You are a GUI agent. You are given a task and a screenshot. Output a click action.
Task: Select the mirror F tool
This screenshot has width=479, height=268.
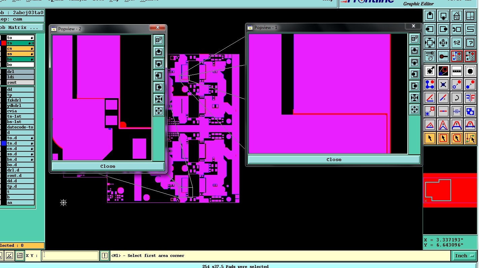pos(470,98)
